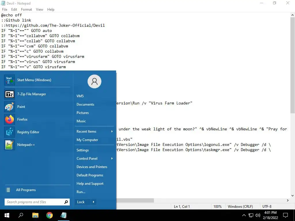The image size is (295, 221).
Task: Click the '::Github link' line
Action: (x=16, y=20)
